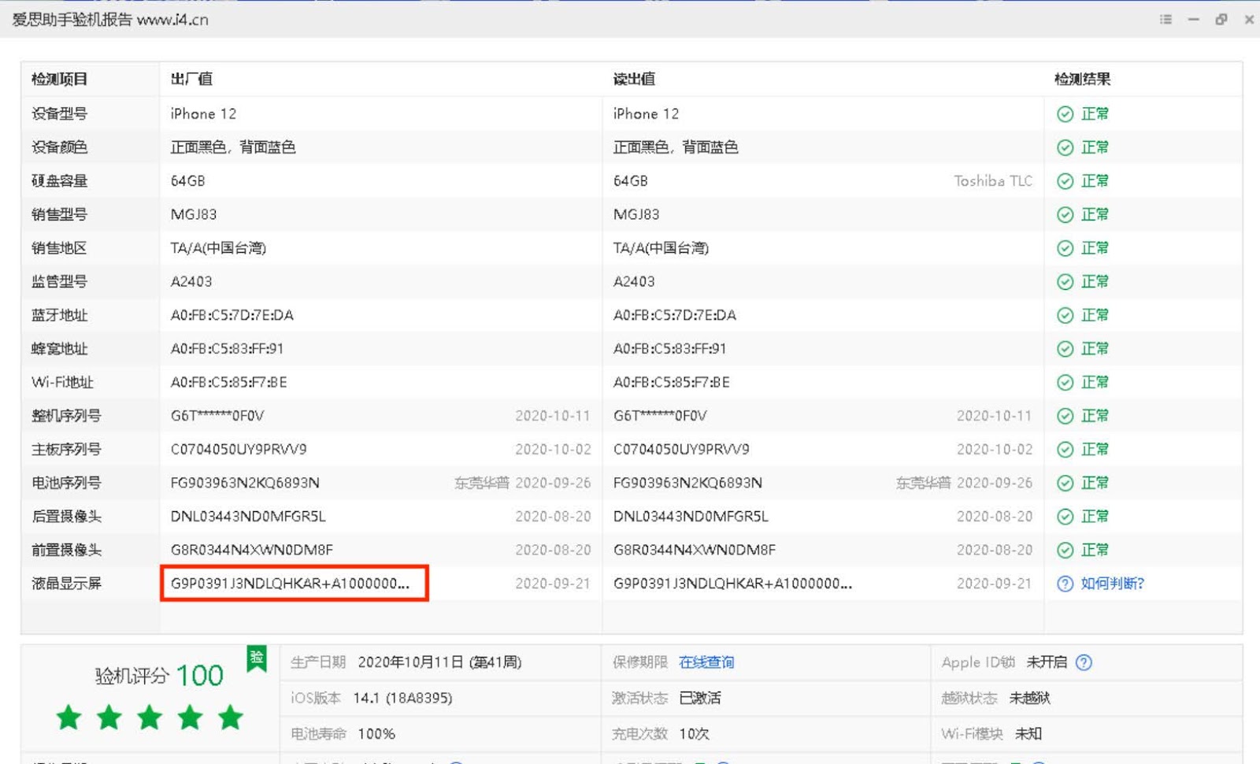Click the 读出值 column header
1260x764 pixels.
click(x=634, y=79)
